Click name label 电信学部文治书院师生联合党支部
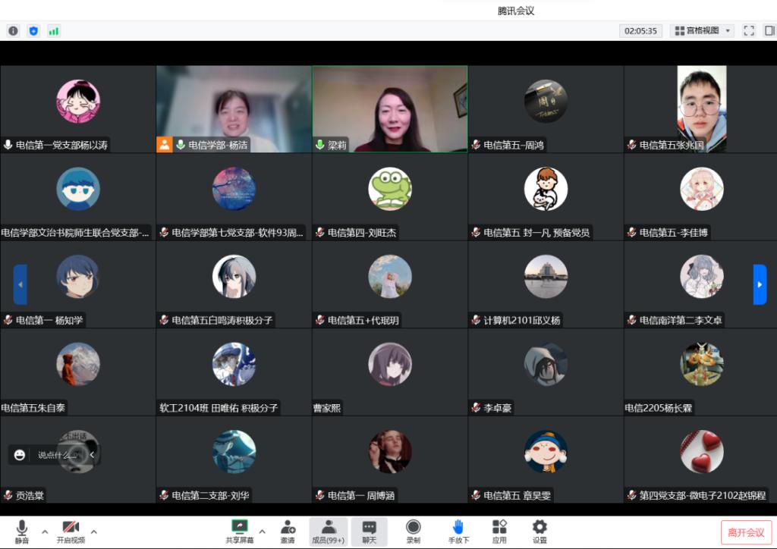 tap(75, 233)
